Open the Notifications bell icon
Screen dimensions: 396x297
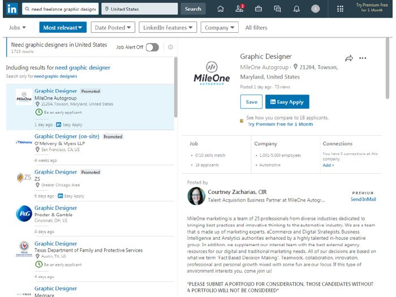(296, 9)
